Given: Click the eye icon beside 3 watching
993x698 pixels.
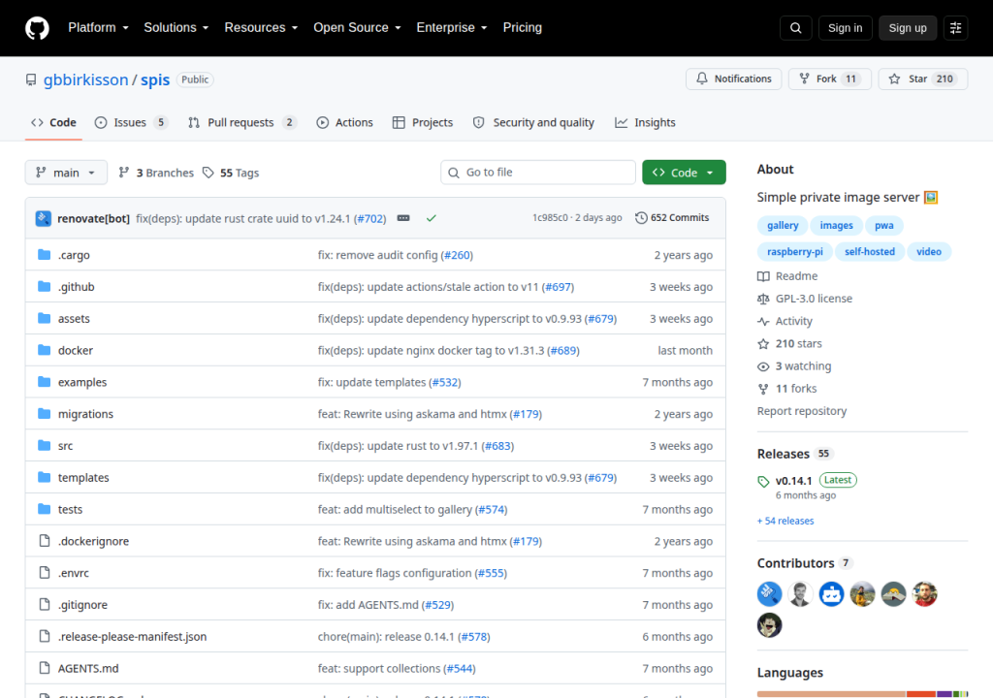Looking at the screenshot, I should point(763,366).
